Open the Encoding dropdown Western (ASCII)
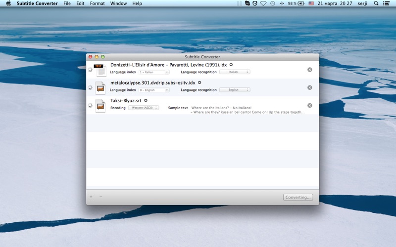Image resolution: width=396 pixels, height=247 pixels. point(144,108)
